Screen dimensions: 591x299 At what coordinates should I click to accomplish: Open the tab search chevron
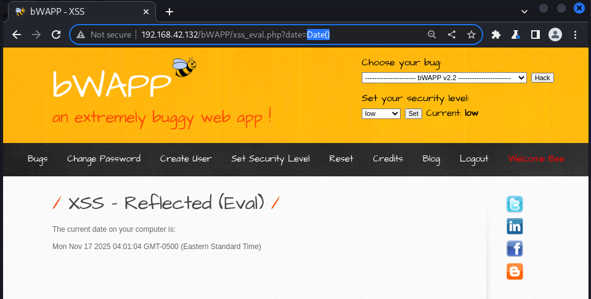(x=524, y=11)
